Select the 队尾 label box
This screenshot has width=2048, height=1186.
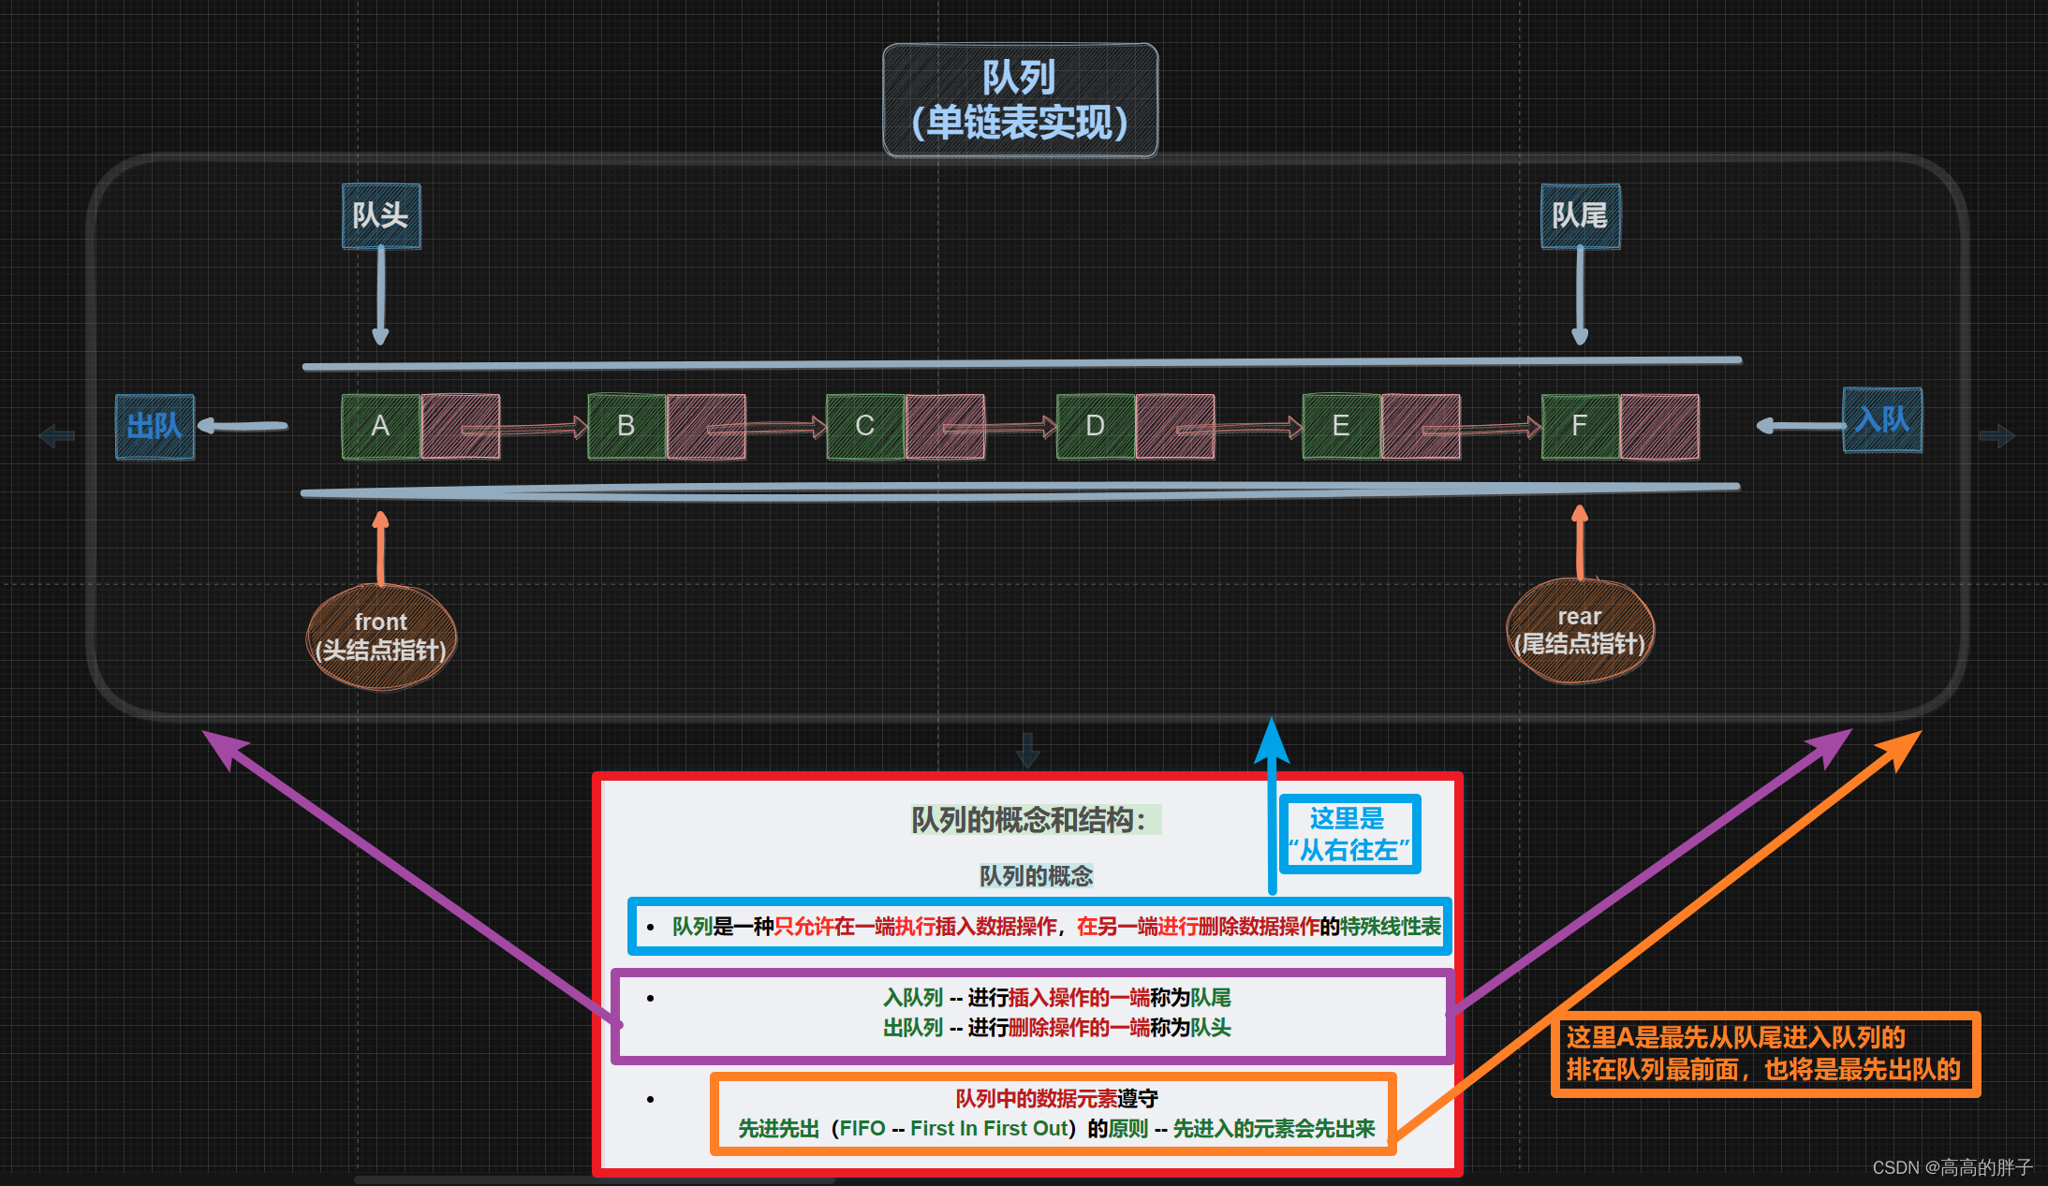click(x=1580, y=216)
